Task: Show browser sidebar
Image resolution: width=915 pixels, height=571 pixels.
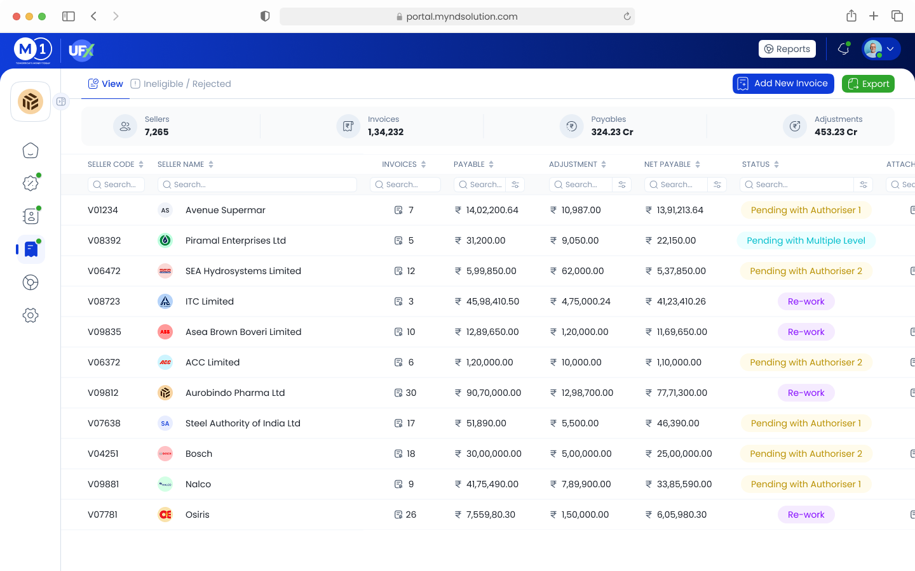Action: click(x=69, y=16)
